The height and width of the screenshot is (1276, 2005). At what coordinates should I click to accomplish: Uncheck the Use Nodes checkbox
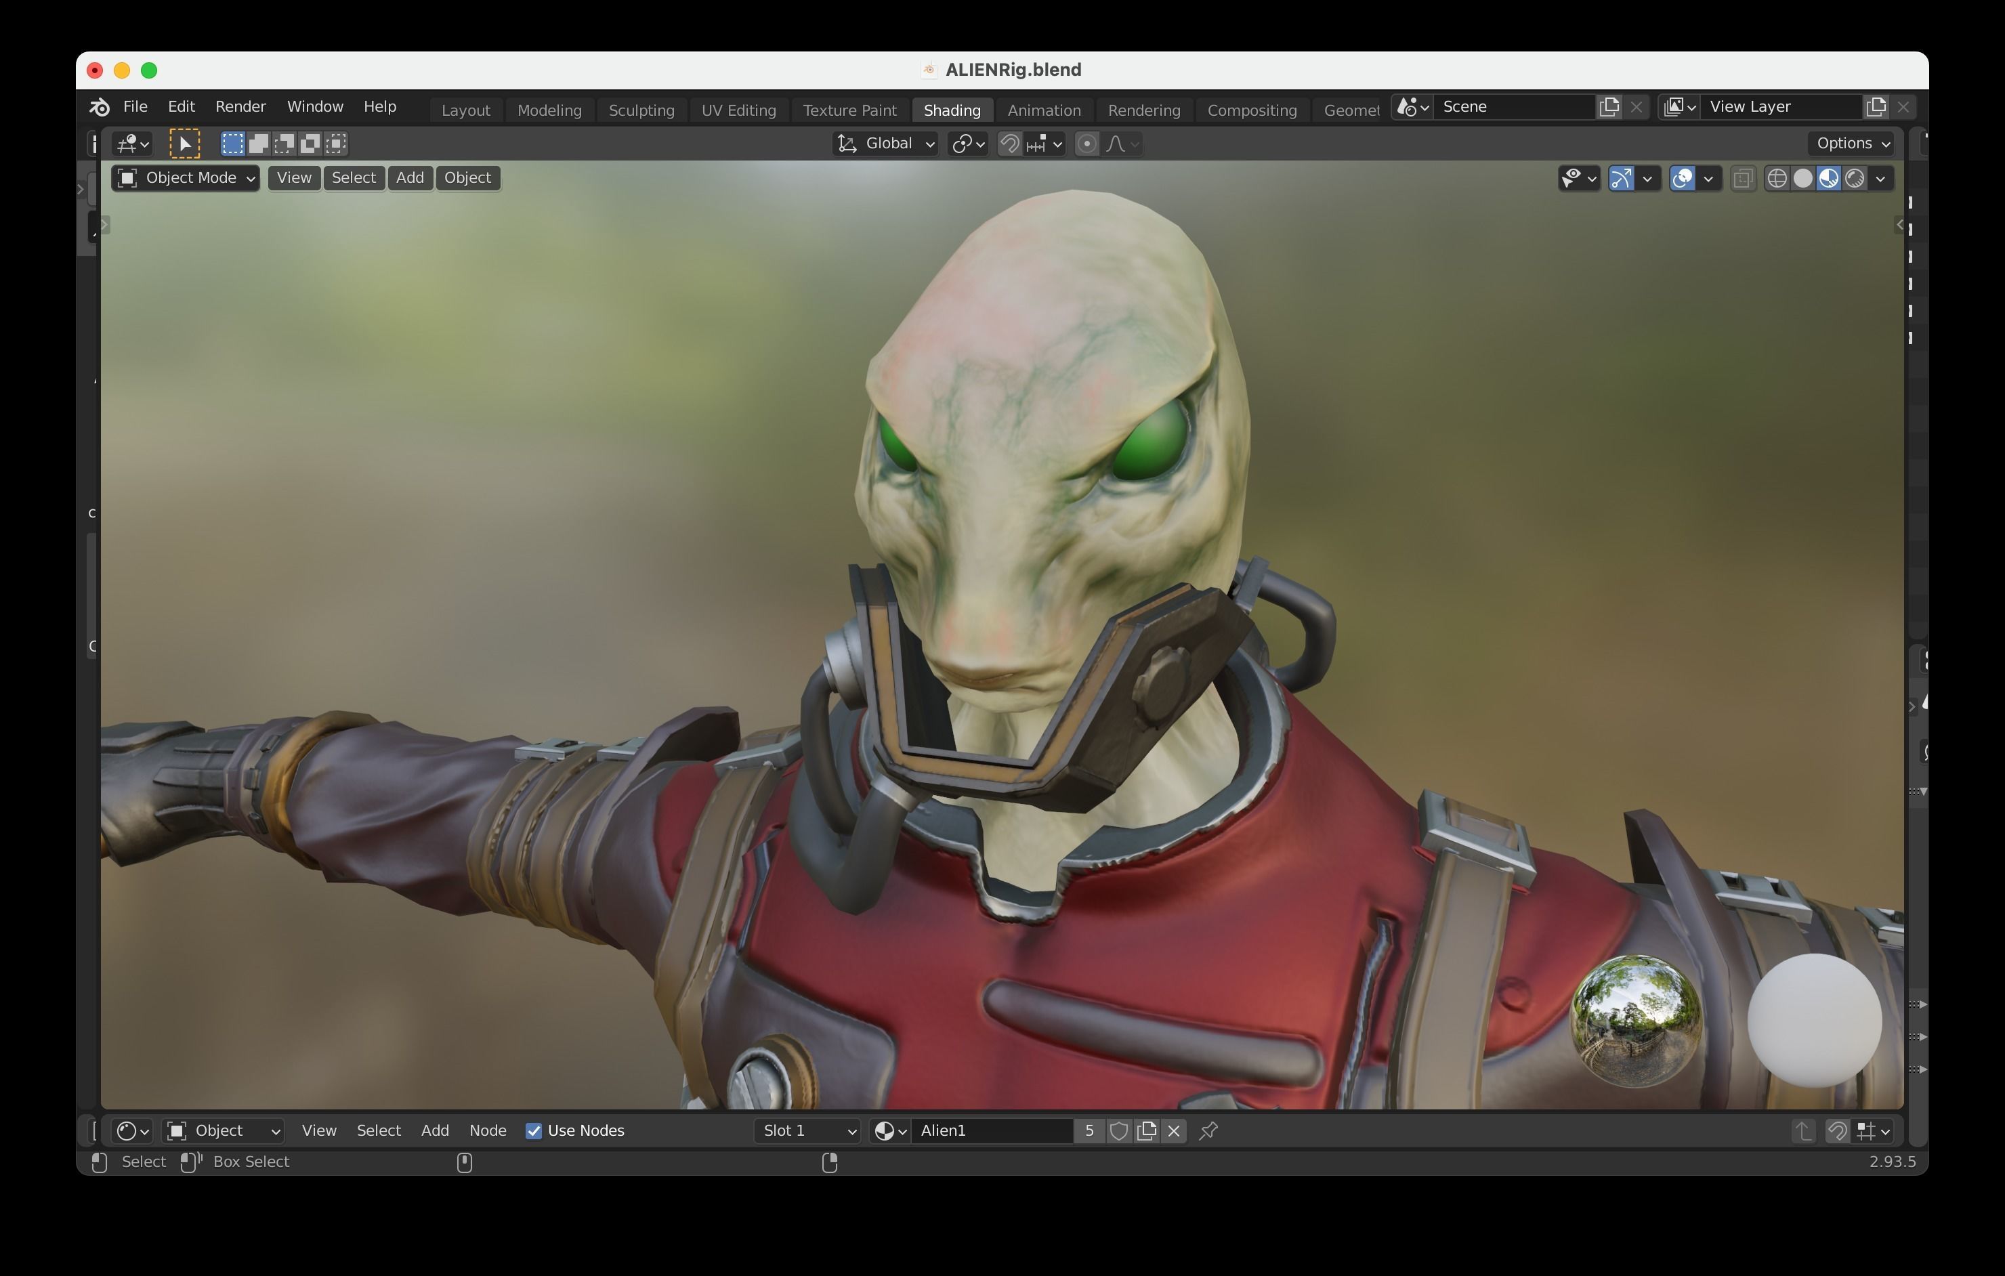point(534,1131)
